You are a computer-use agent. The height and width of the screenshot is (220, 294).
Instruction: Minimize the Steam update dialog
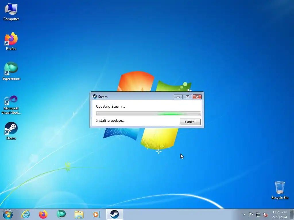[178, 97]
